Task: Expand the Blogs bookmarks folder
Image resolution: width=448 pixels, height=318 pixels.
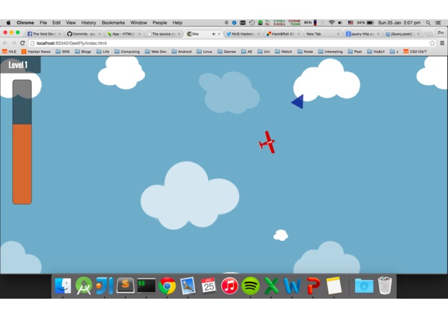Action: [x=83, y=51]
